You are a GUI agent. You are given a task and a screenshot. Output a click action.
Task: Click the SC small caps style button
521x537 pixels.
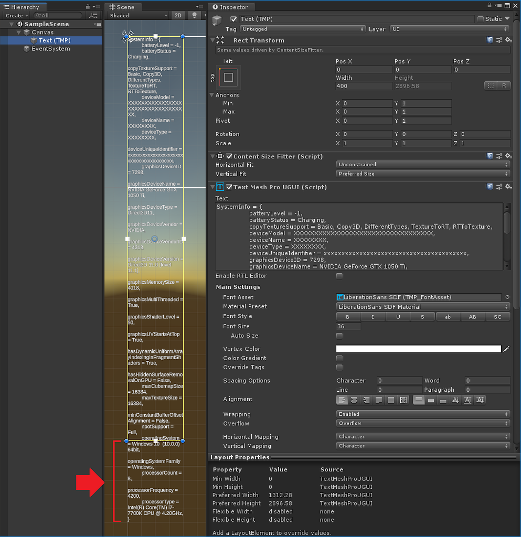point(497,316)
